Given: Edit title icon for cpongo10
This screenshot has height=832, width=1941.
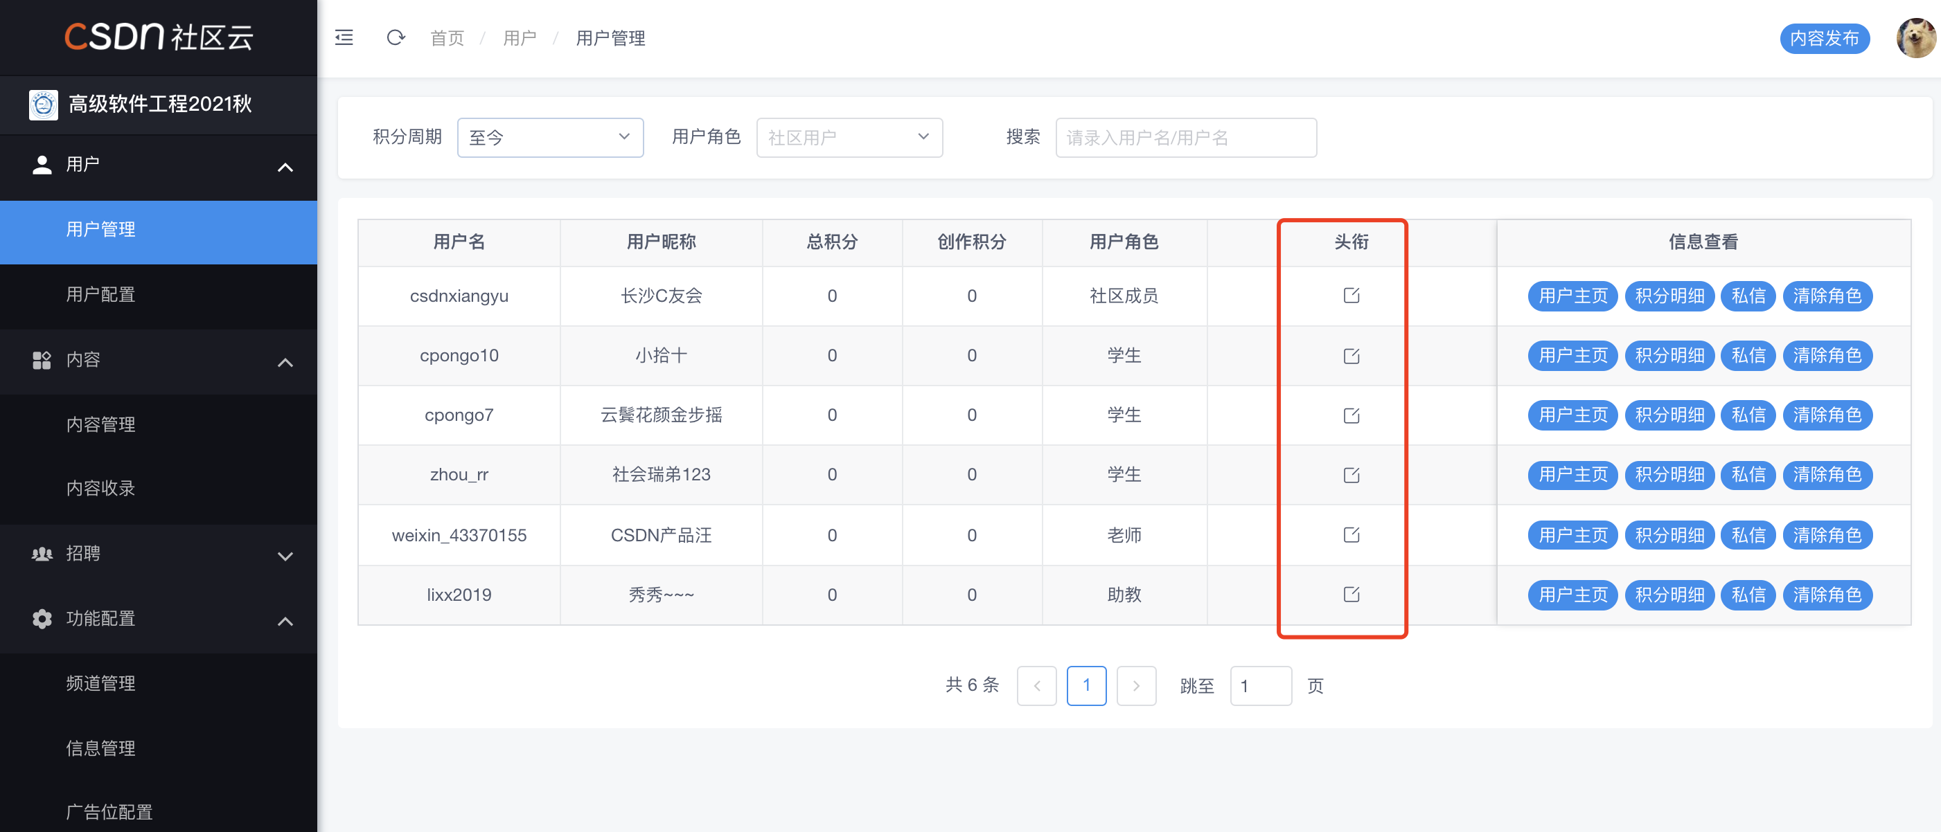Looking at the screenshot, I should pos(1351,355).
